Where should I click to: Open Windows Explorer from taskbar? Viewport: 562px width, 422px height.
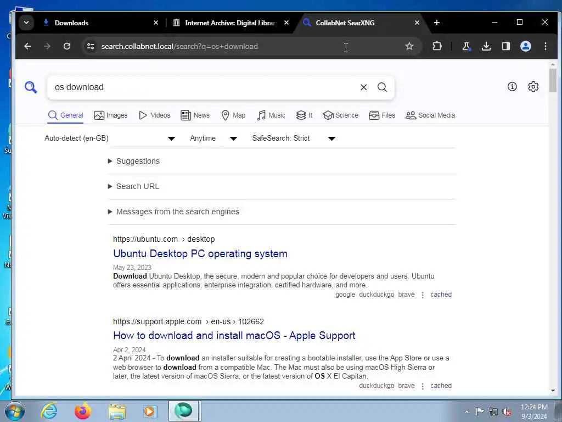[x=117, y=411]
